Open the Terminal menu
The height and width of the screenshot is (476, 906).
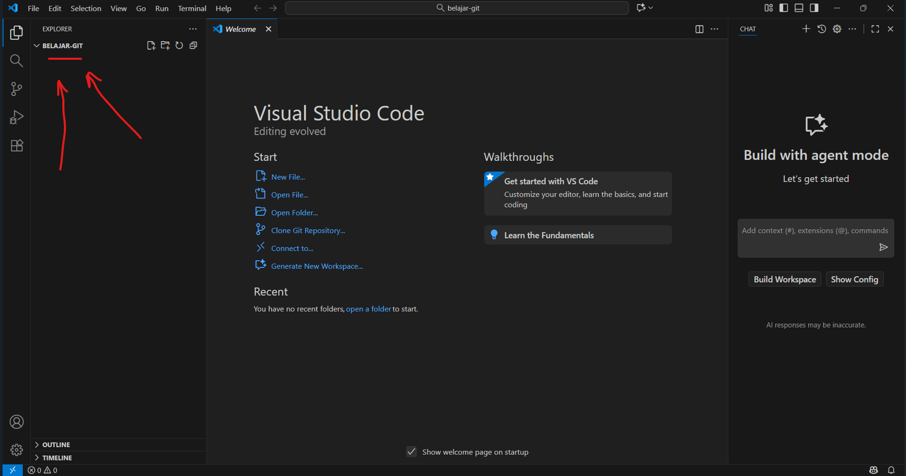(192, 8)
